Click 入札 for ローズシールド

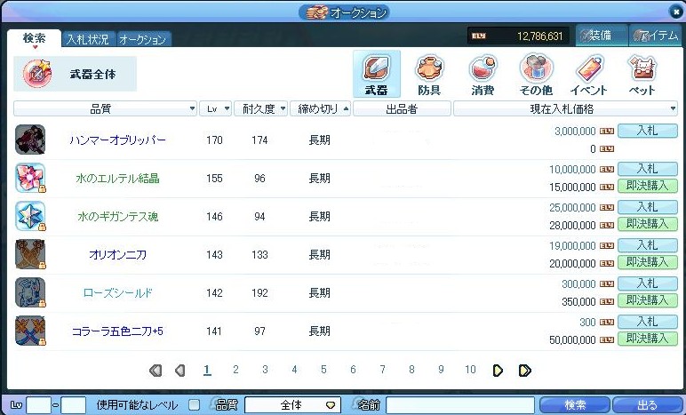[x=648, y=283]
